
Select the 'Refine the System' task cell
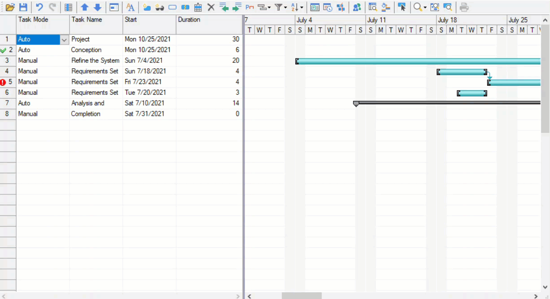point(96,61)
